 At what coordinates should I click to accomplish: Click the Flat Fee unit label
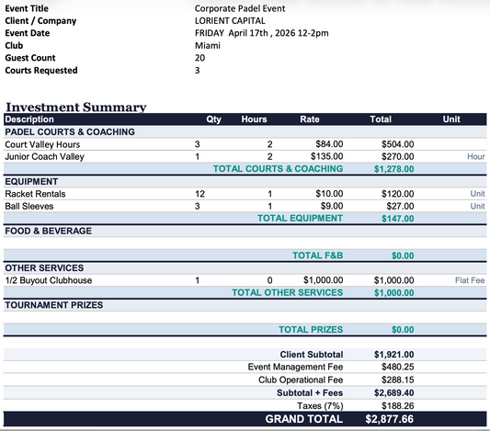click(470, 280)
